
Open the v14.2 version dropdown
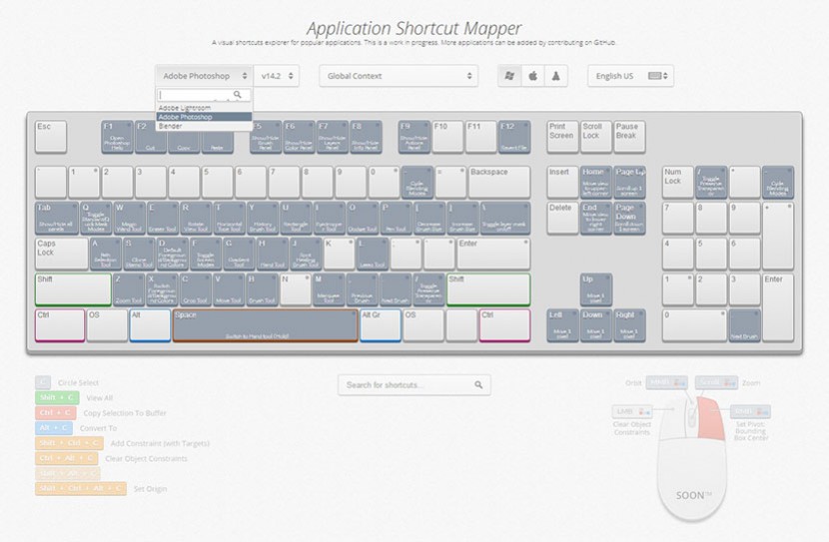[x=277, y=76]
